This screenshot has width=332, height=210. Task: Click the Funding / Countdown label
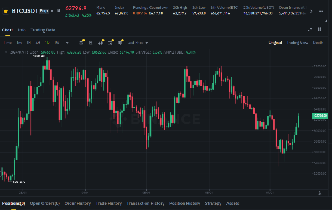(151, 8)
